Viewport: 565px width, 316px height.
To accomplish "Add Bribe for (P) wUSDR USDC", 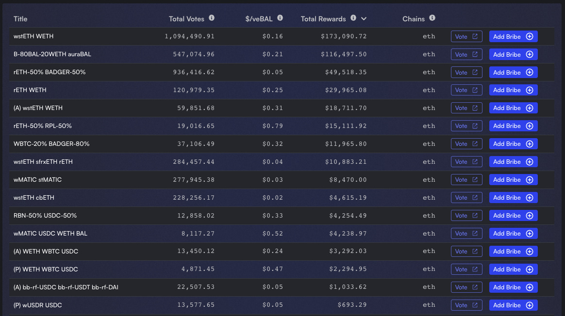I will 513,305.
